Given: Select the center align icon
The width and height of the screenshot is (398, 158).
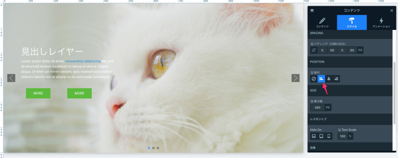Looking at the screenshot, I should [x=329, y=79].
